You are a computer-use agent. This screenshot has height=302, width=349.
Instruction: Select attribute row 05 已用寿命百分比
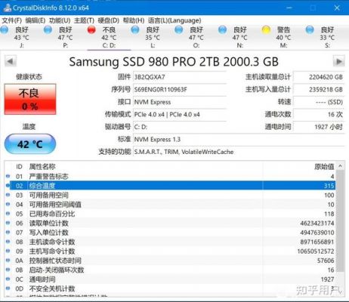click(171, 214)
